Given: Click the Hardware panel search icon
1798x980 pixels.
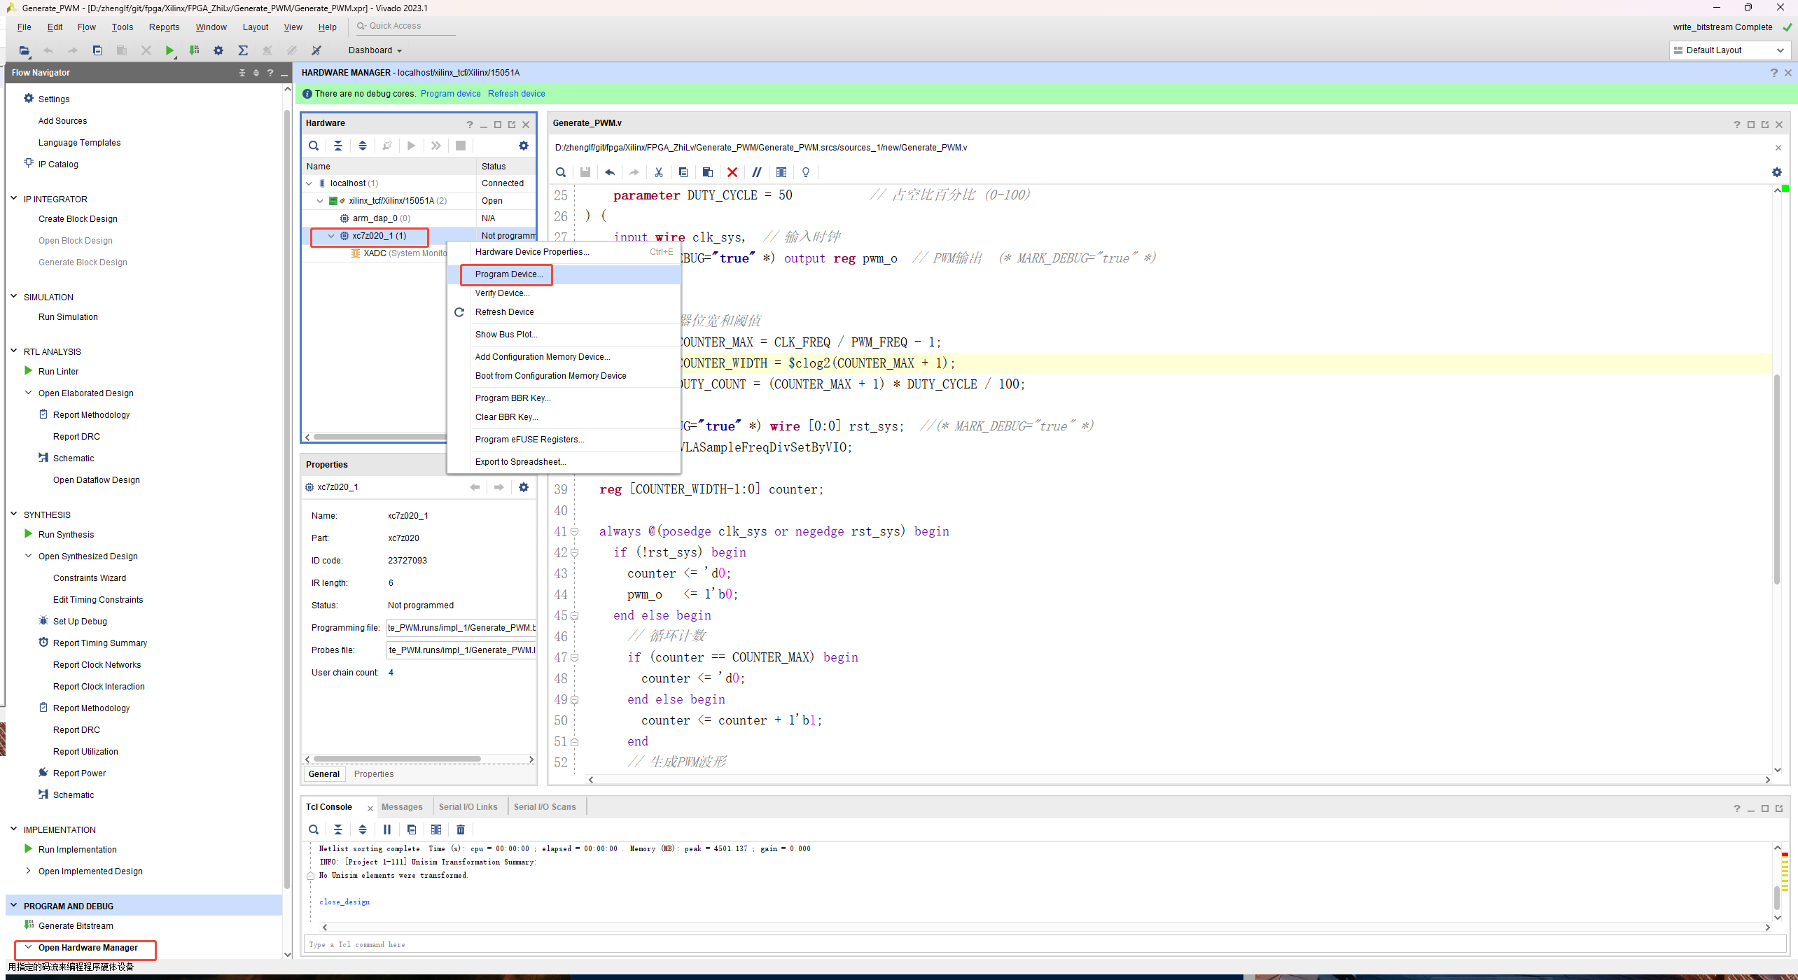Looking at the screenshot, I should pos(314,146).
